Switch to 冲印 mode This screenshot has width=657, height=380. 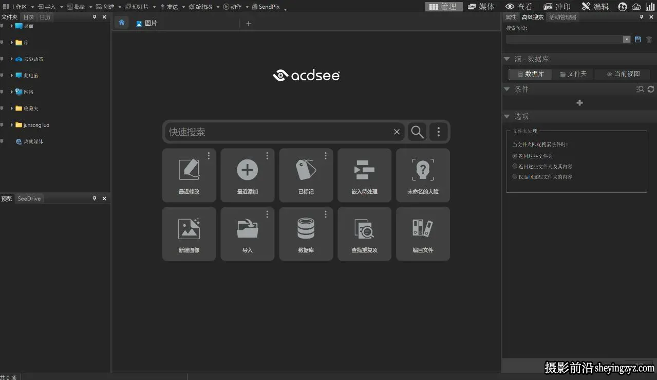tap(557, 7)
